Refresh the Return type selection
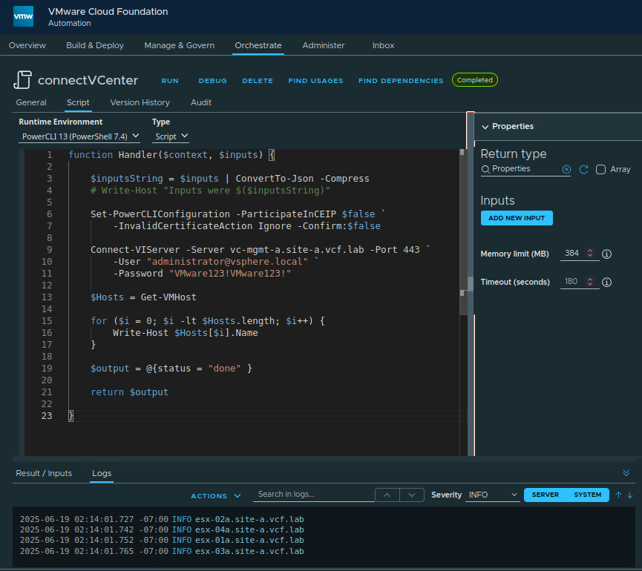 (x=584, y=169)
